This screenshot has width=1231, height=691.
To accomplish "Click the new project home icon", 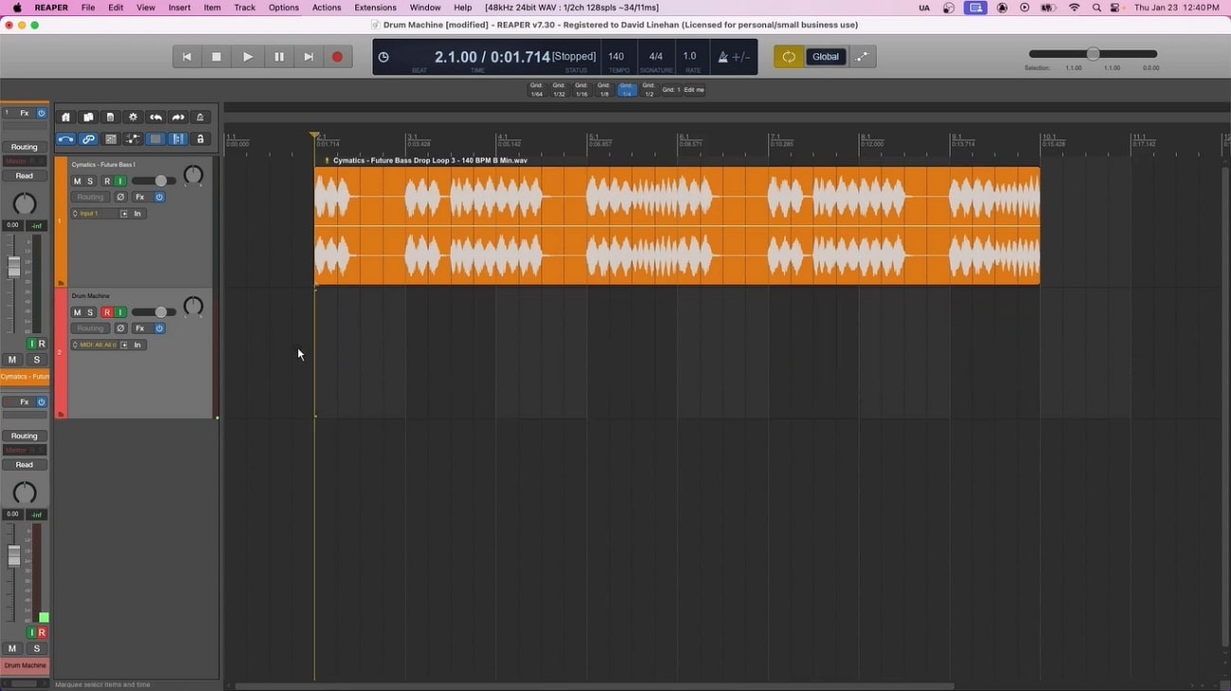I will (x=65, y=117).
